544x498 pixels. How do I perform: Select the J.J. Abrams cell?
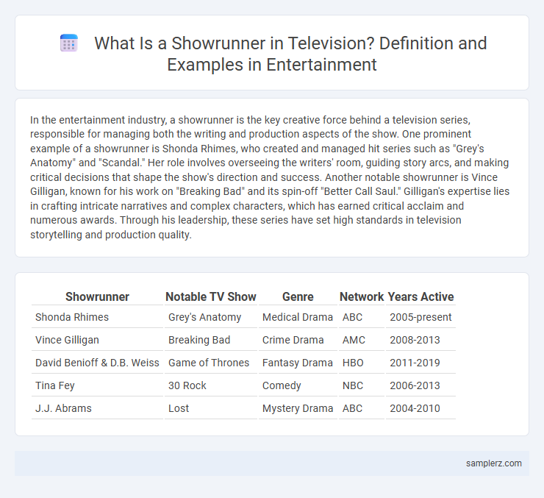[x=97, y=408]
